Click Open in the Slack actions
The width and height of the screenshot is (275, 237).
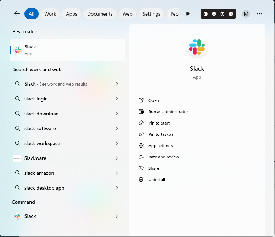tap(154, 100)
